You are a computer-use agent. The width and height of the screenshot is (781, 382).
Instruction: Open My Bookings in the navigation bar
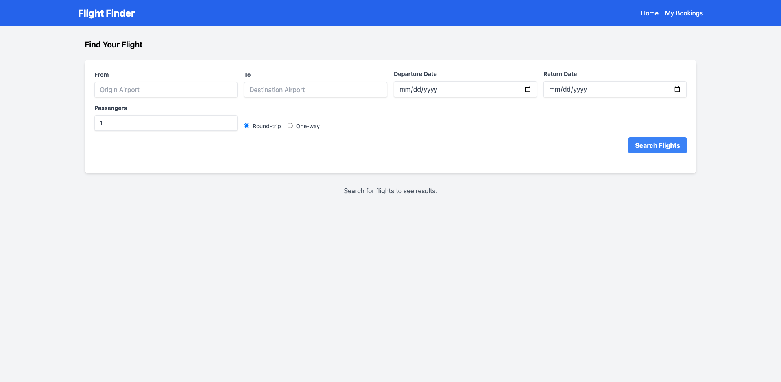coord(683,13)
